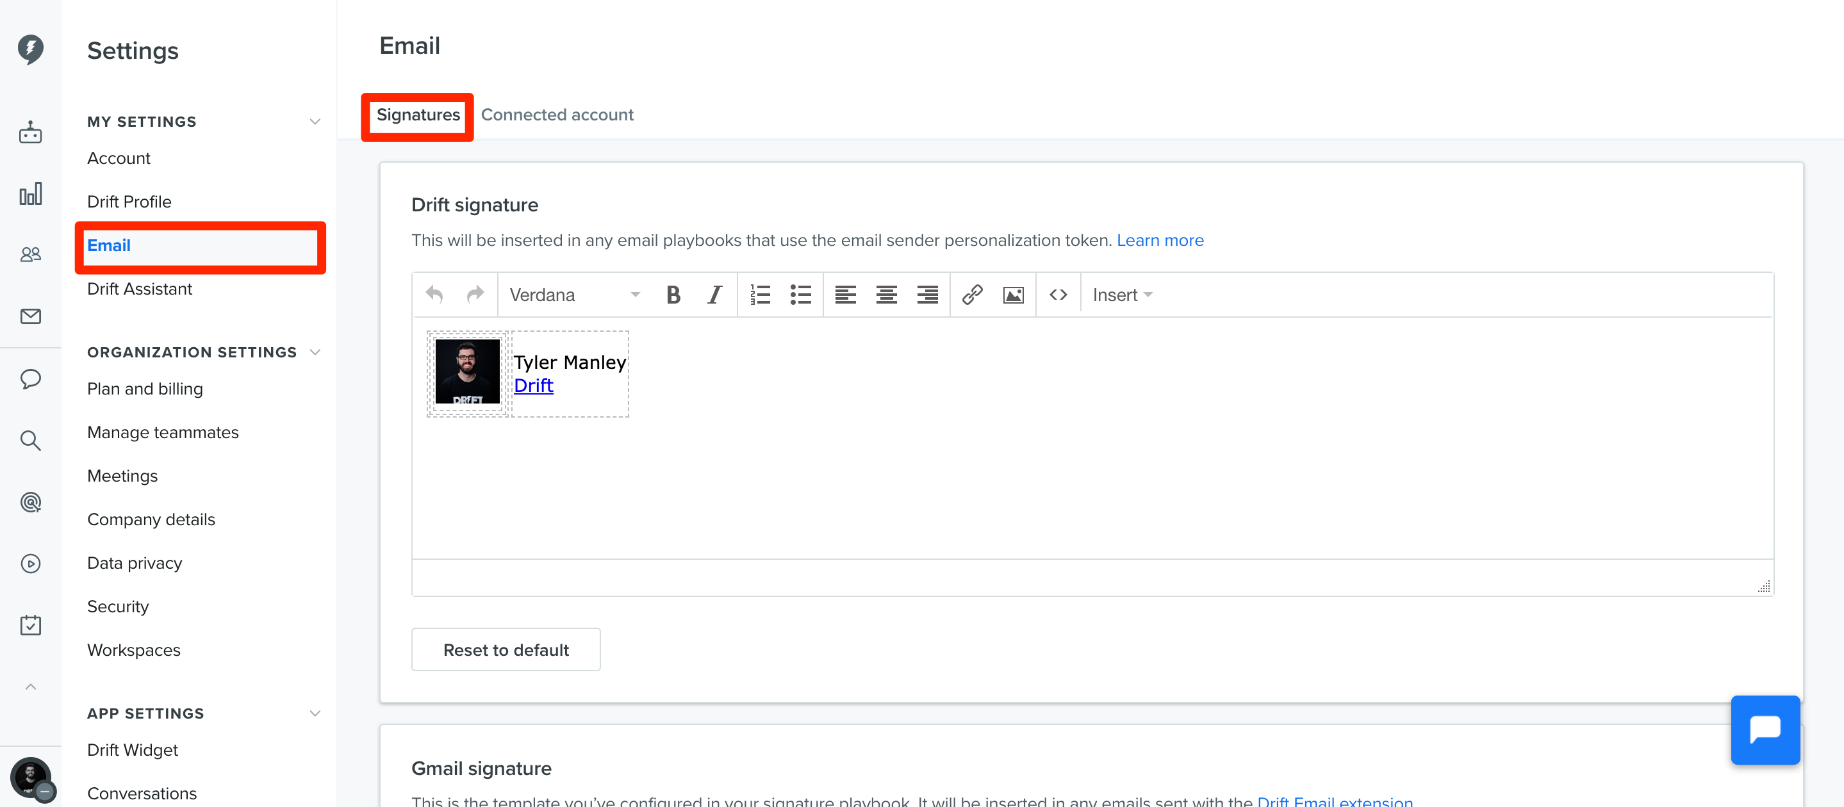Toggle italic text formatting

pos(714,295)
